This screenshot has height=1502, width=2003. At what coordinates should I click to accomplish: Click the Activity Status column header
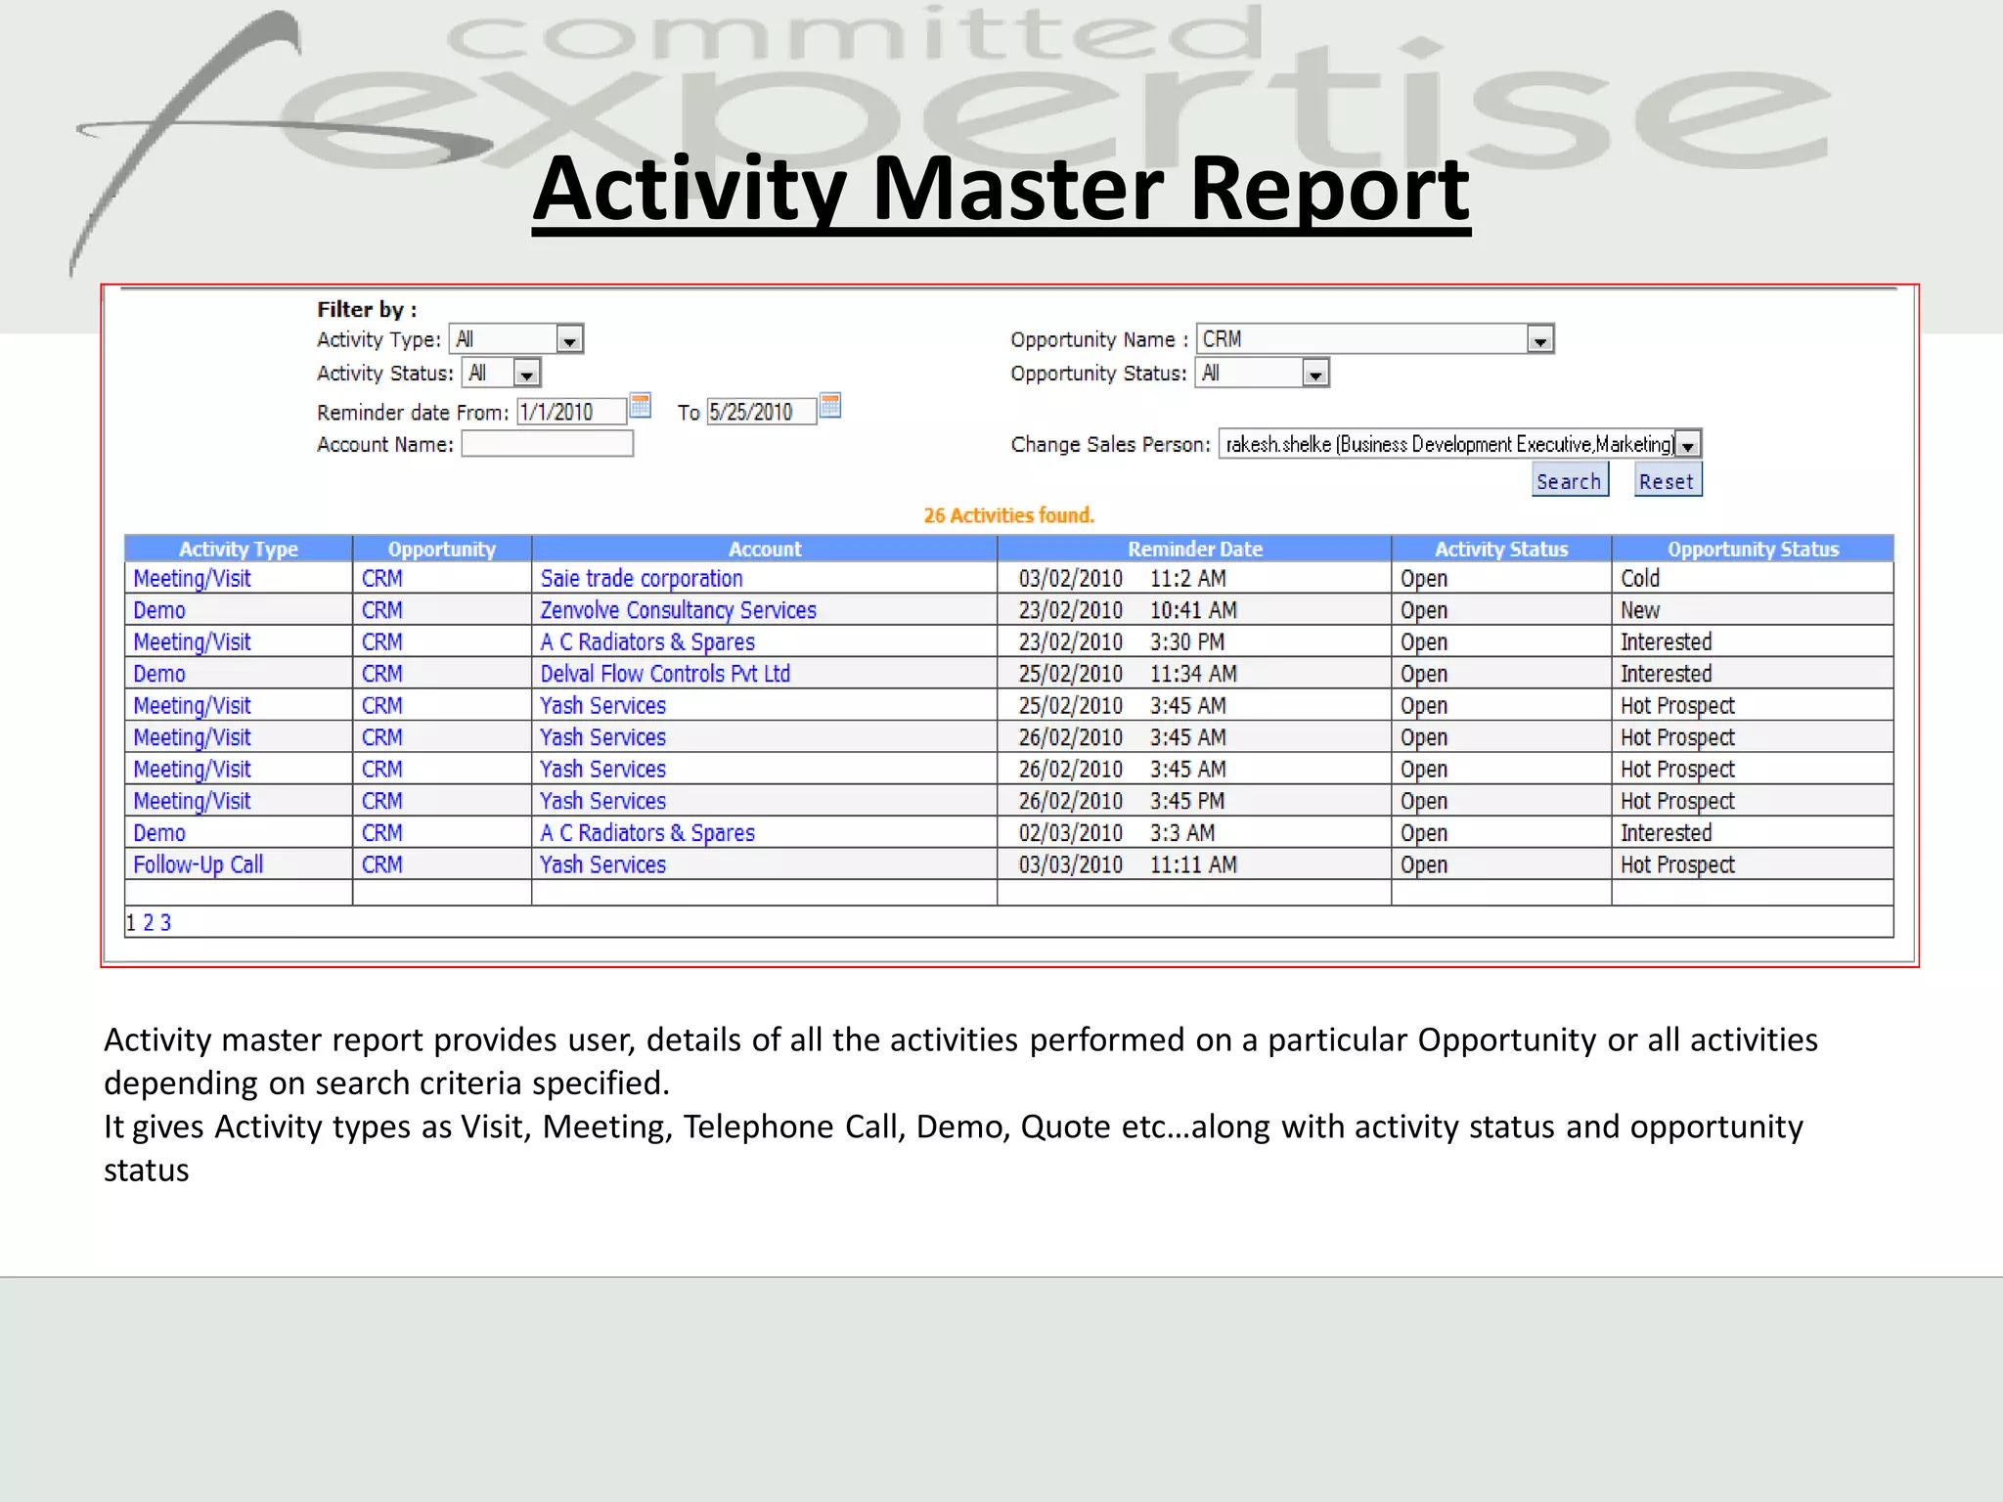click(x=1501, y=549)
